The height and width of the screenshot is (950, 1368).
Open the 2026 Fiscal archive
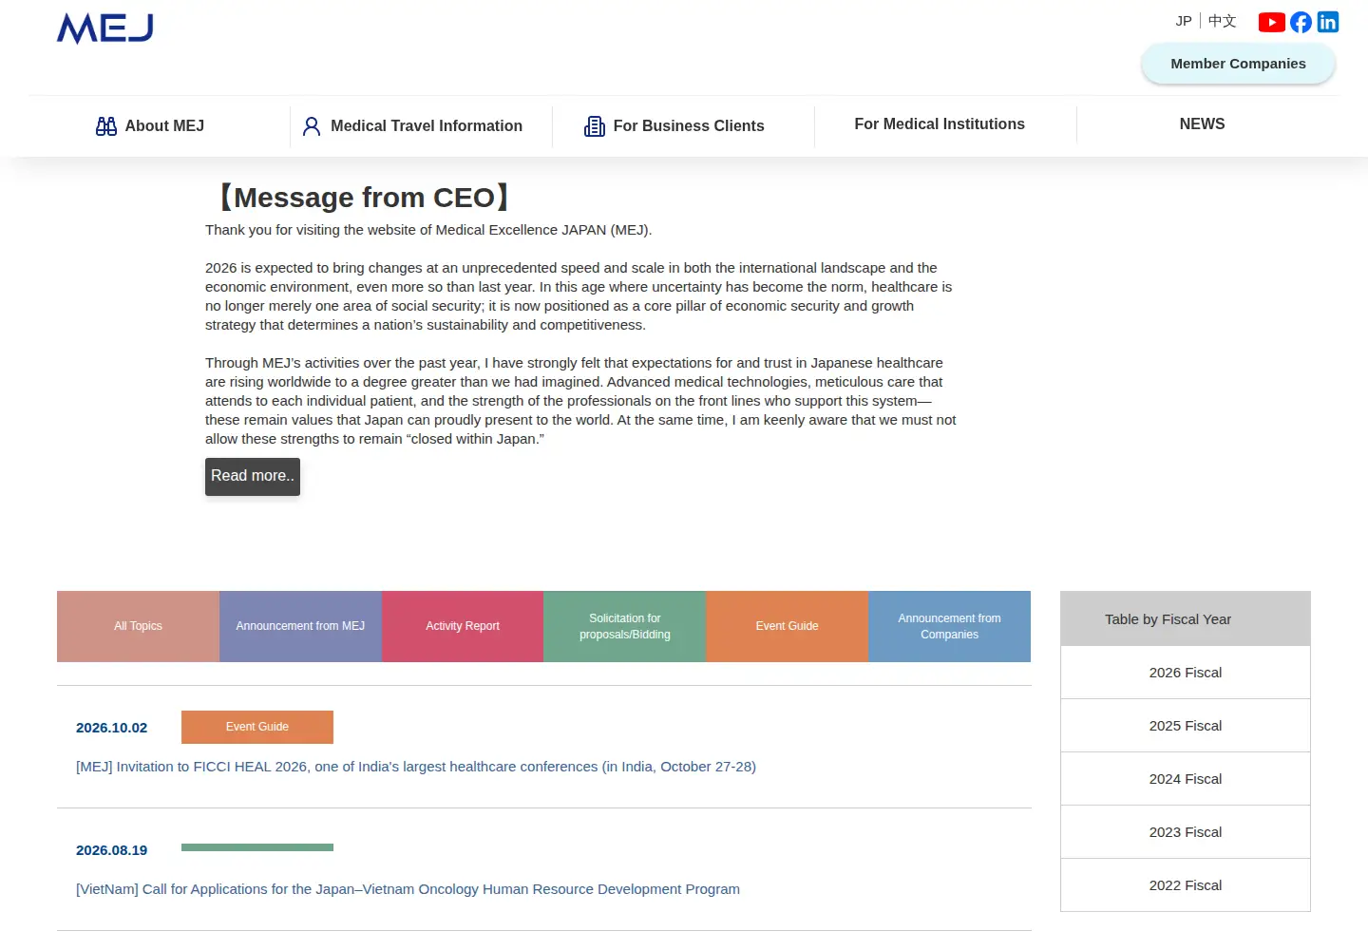[x=1186, y=673]
